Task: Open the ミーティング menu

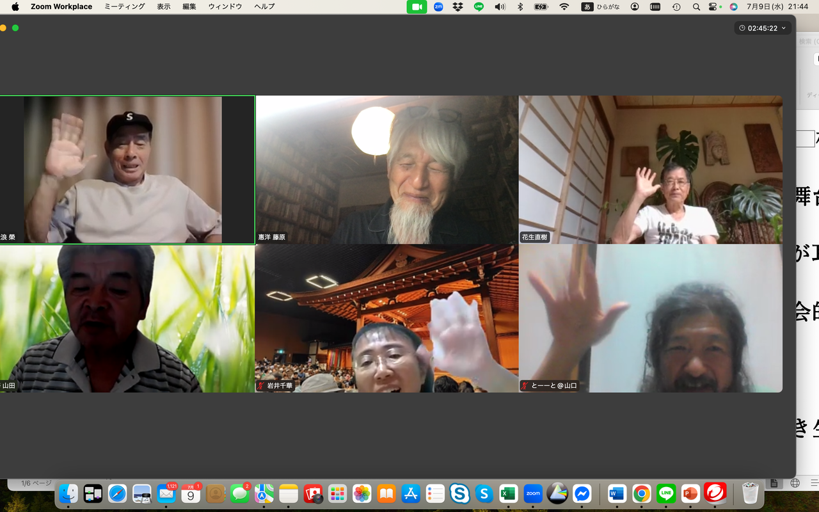Action: [x=125, y=6]
